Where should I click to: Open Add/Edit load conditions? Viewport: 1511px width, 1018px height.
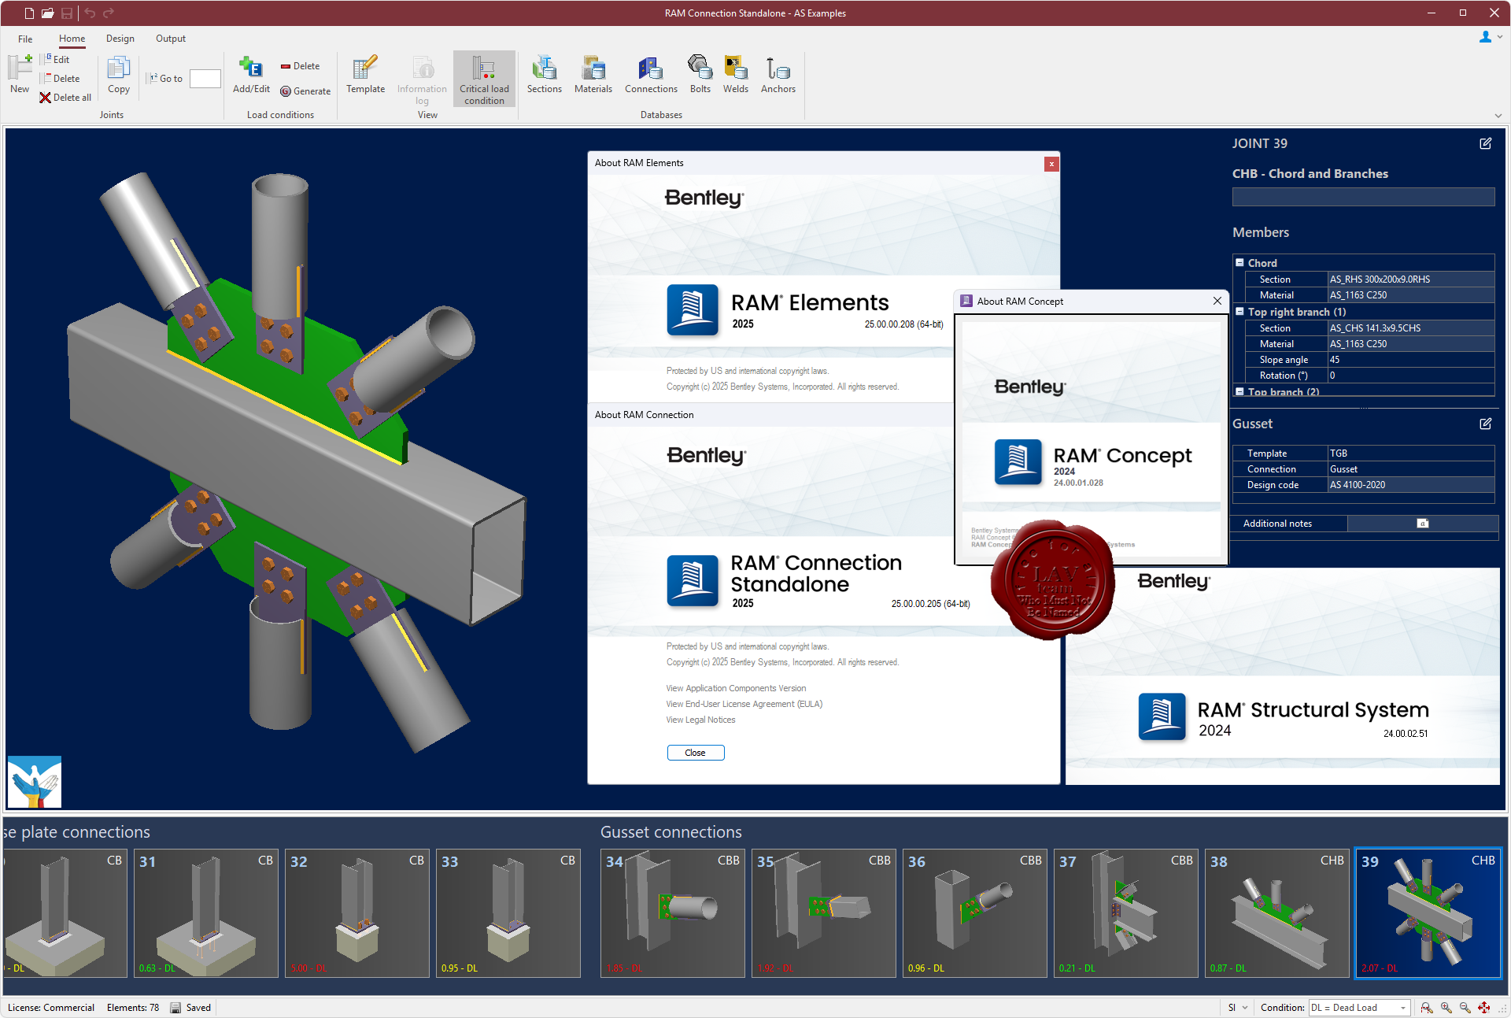(x=251, y=75)
